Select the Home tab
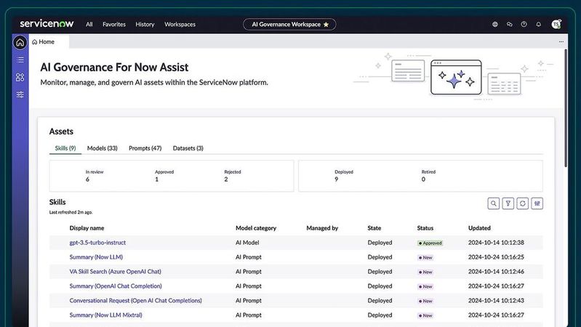Image resolution: width=581 pixels, height=327 pixels. coord(44,42)
